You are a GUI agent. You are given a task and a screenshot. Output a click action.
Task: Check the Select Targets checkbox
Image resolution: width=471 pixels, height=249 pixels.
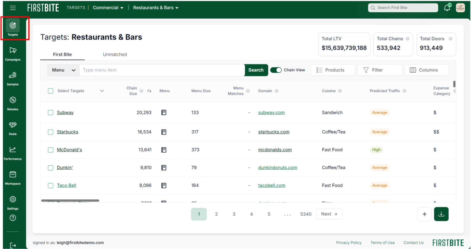point(50,91)
